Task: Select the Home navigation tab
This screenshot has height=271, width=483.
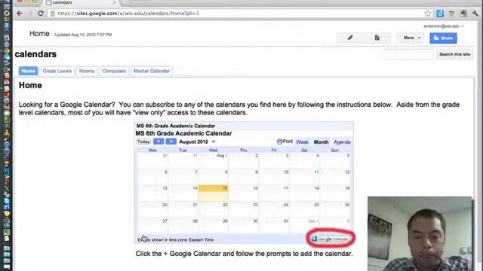Action: pyautogui.click(x=28, y=71)
